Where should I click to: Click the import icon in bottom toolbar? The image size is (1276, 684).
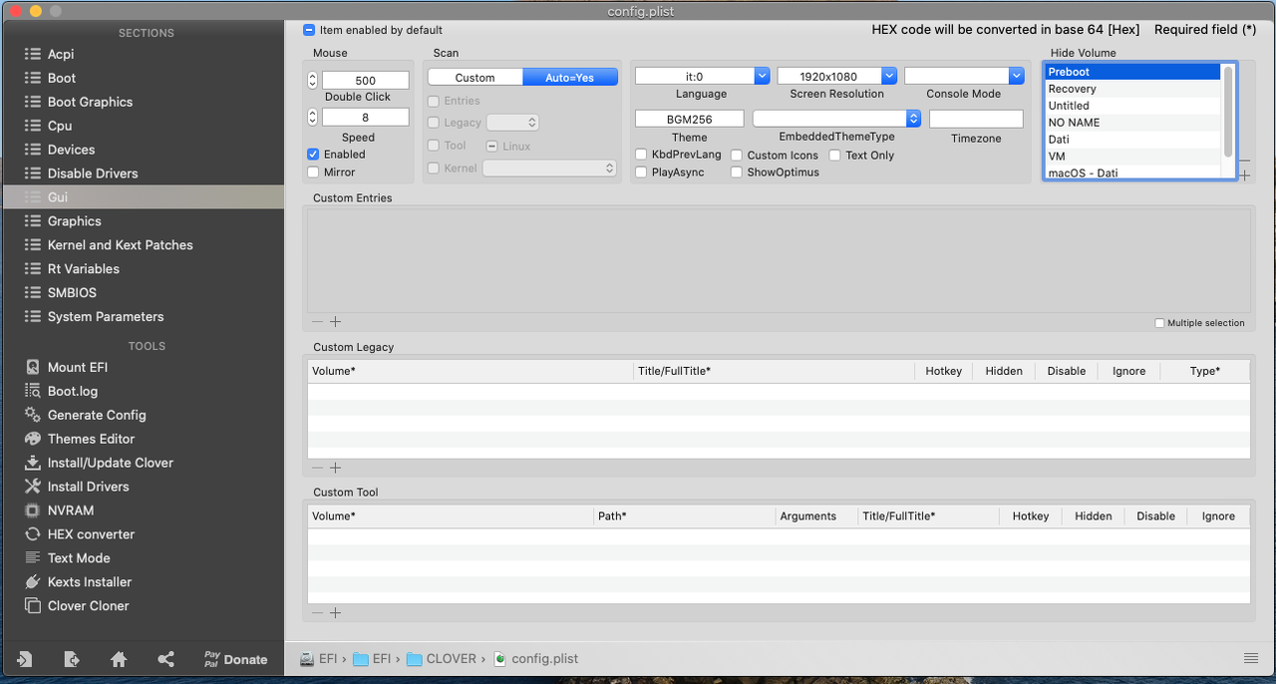click(x=24, y=659)
